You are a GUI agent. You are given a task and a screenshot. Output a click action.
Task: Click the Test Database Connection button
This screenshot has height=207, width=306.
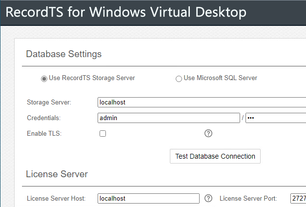pos(215,156)
